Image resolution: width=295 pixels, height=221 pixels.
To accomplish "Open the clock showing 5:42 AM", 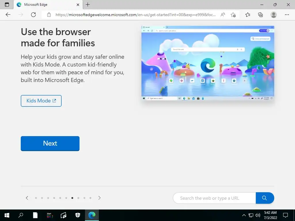I will (x=270, y=215).
